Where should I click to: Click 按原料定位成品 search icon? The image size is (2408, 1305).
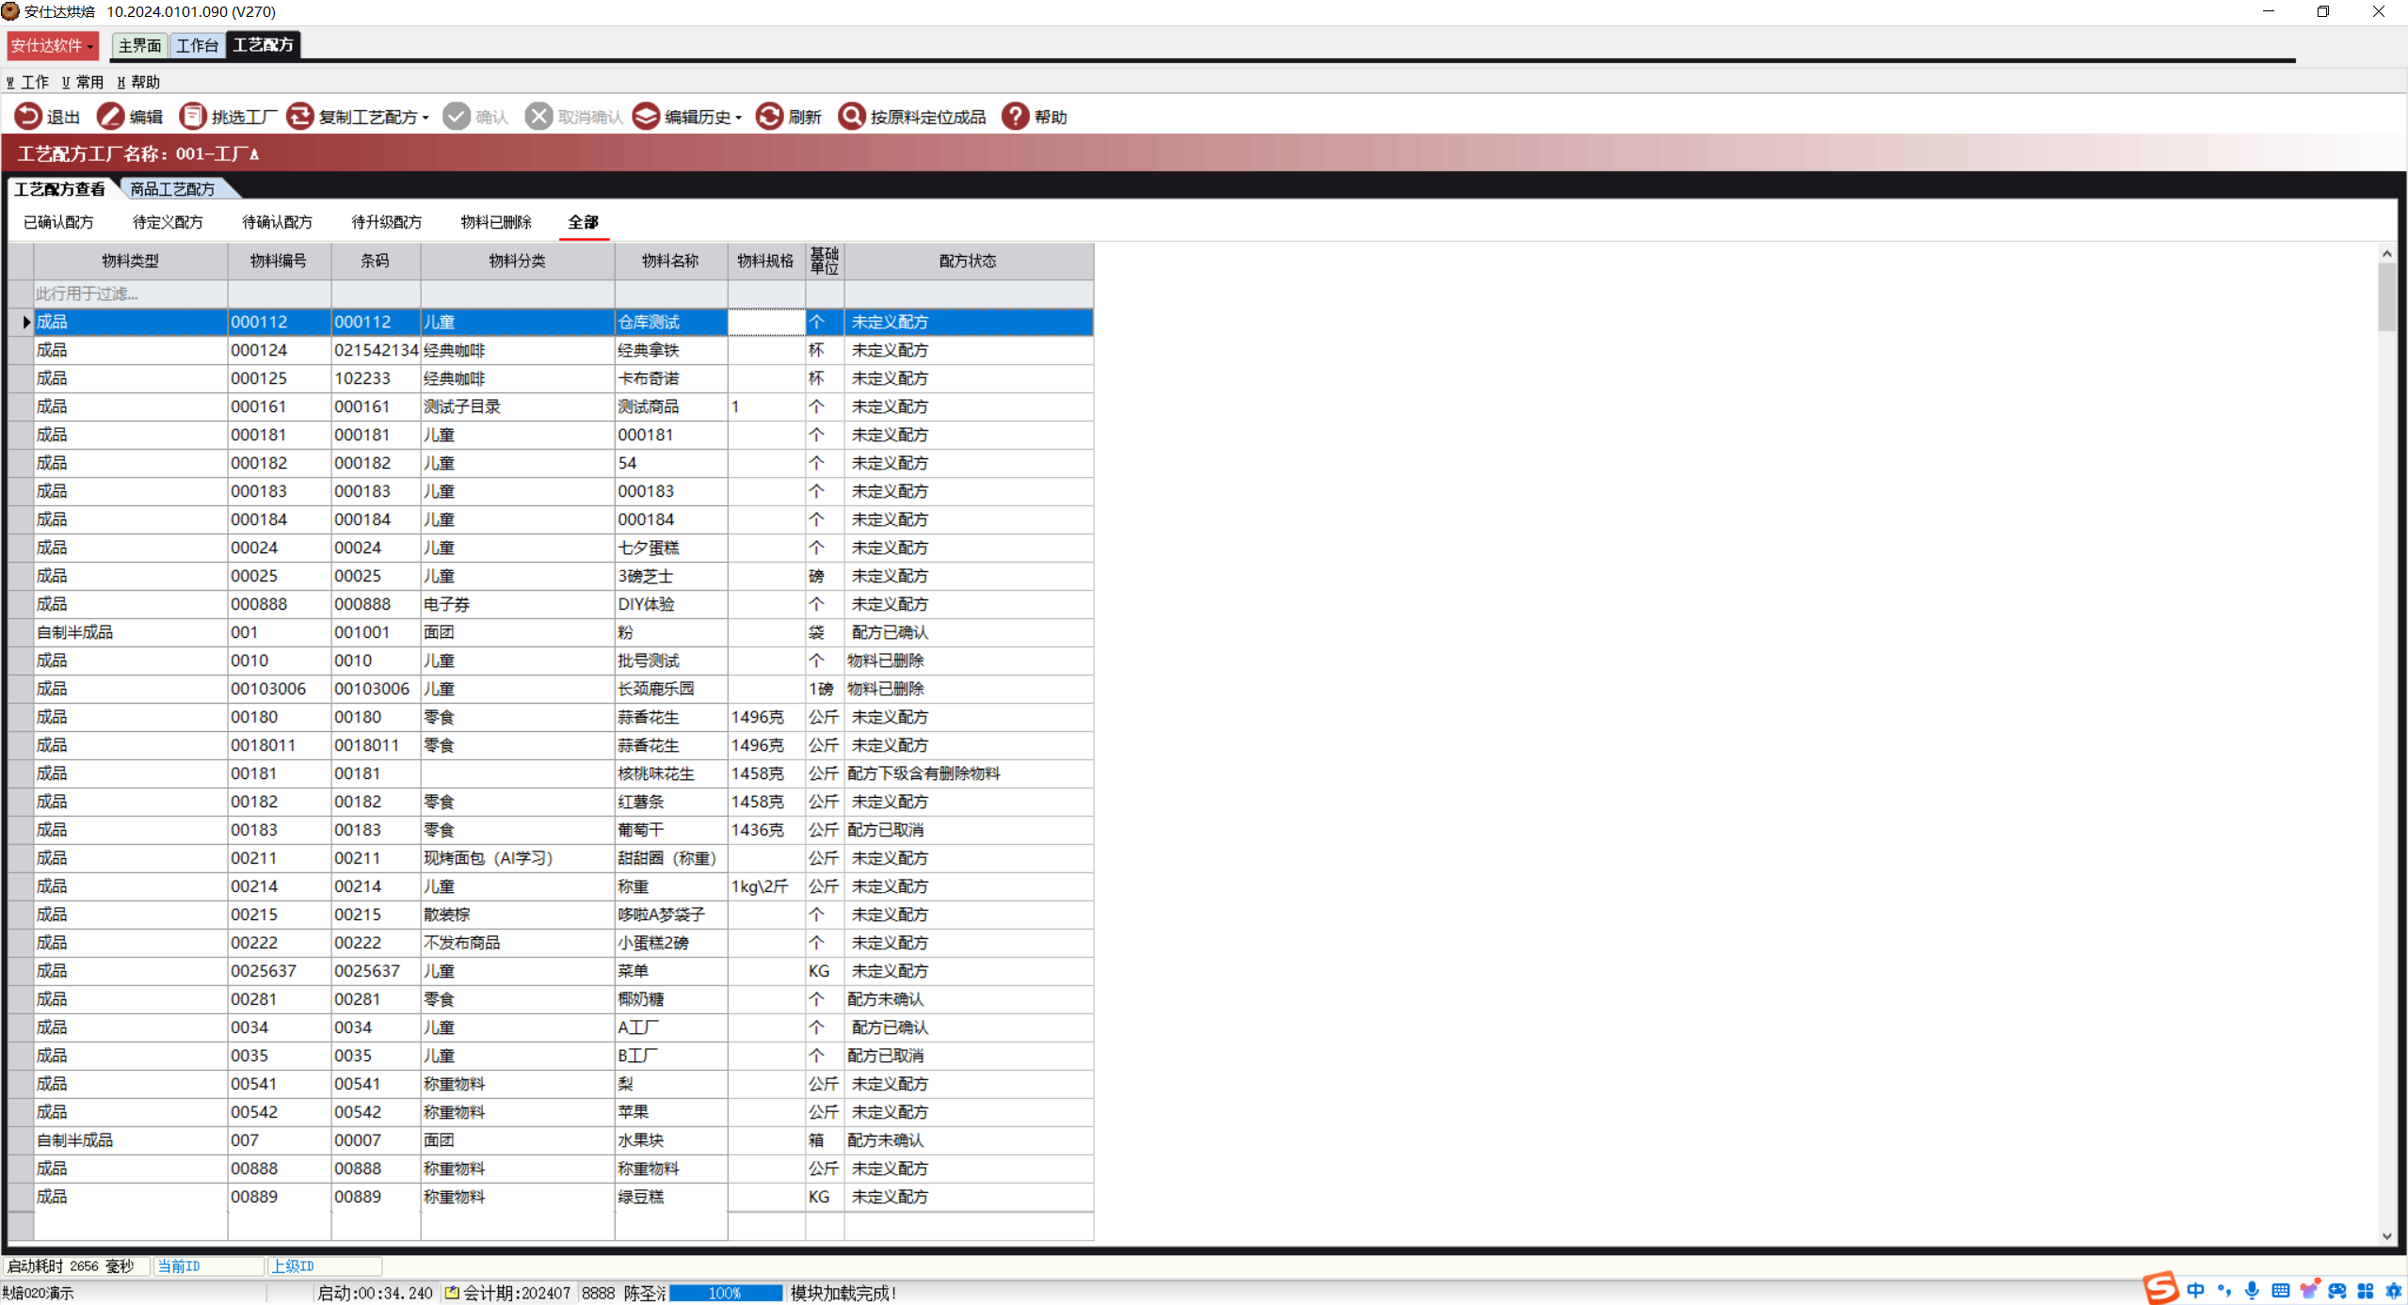point(851,117)
